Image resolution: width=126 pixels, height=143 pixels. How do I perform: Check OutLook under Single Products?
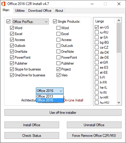[58, 46]
